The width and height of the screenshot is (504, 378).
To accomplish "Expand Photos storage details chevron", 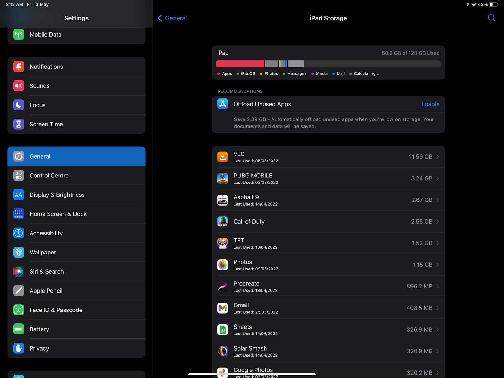I will pyautogui.click(x=438, y=265).
